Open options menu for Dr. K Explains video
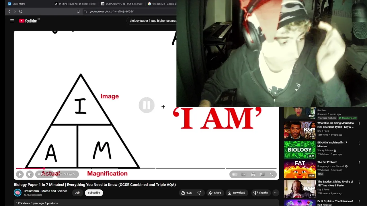 pyautogui.click(x=359, y=201)
